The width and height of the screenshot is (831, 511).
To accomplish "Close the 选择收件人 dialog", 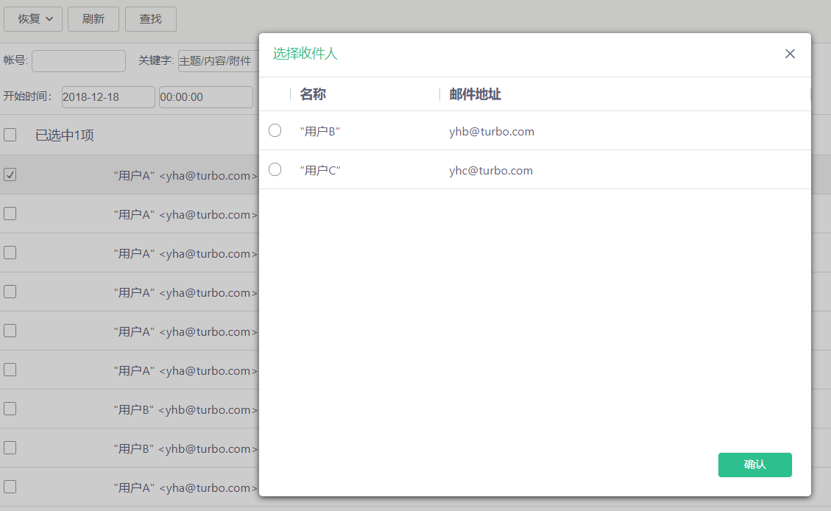I will coord(790,54).
